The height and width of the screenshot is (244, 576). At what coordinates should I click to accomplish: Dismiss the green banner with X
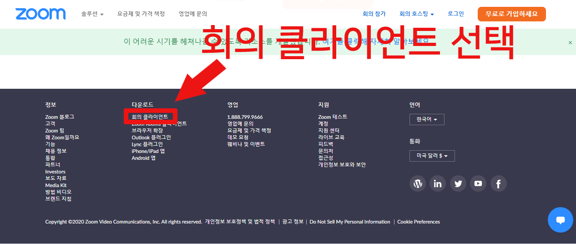[x=570, y=42]
